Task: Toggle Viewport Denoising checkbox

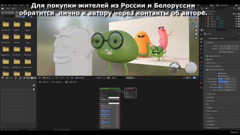Action: pyautogui.click(x=220, y=52)
